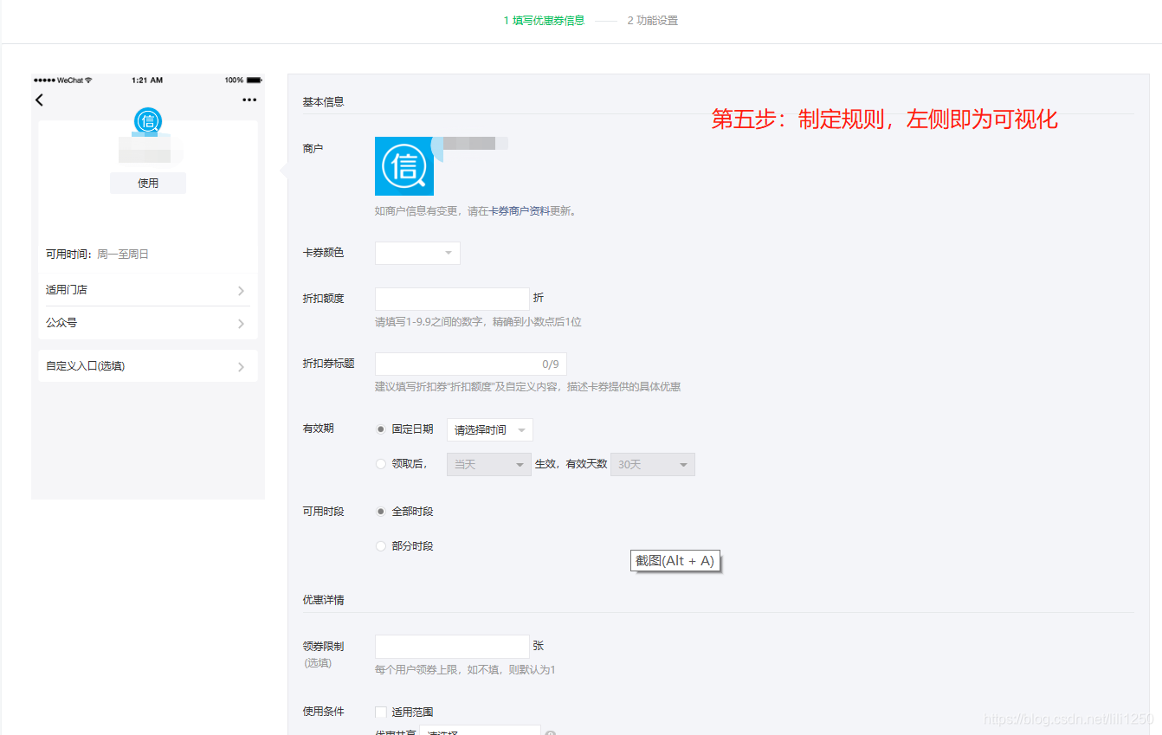Screen dimensions: 1162x735
Task: Open the 30天 valid-days dropdown
Action: pyautogui.click(x=653, y=464)
